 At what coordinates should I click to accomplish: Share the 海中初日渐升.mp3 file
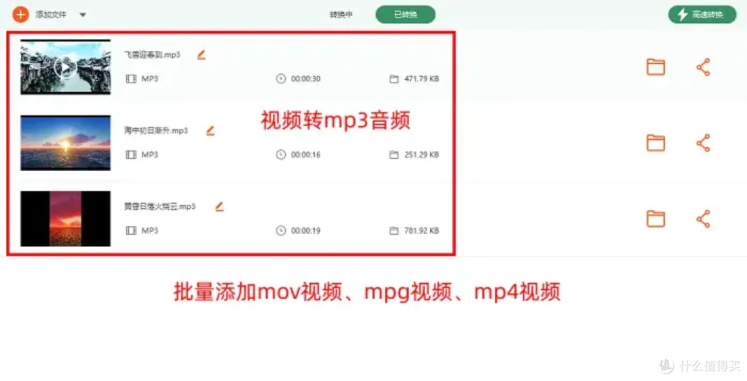tap(703, 143)
